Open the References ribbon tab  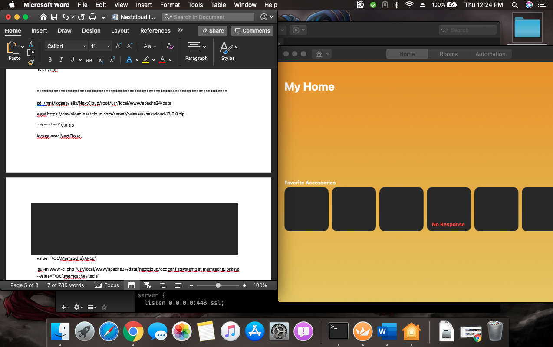pos(155,30)
